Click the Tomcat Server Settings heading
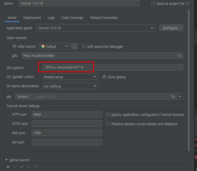The image size is (197, 171). click(23, 106)
